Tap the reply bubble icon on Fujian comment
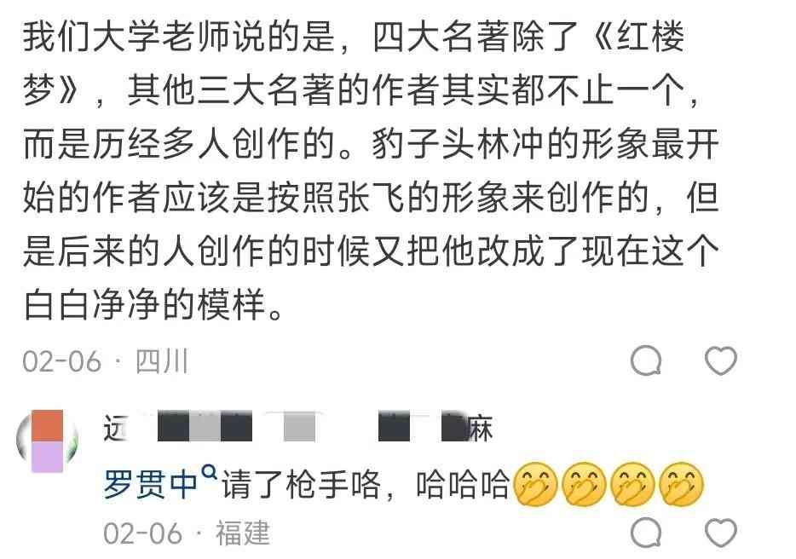 pyautogui.click(x=646, y=533)
